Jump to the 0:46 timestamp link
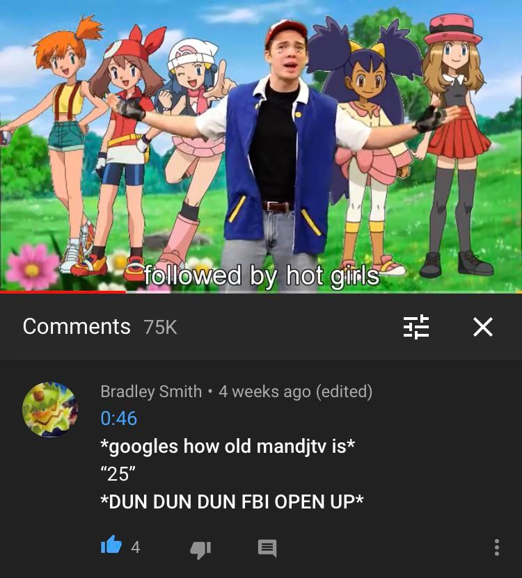Image resolution: width=522 pixels, height=578 pixels. [x=118, y=419]
